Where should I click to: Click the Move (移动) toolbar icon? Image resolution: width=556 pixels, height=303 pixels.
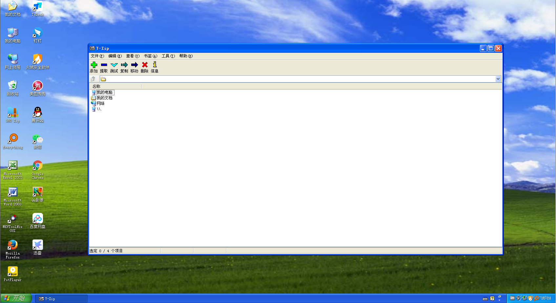pos(134,65)
